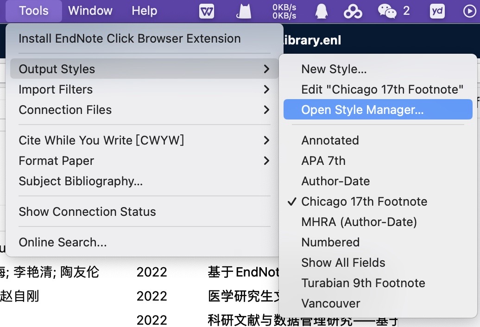Switch output style to APA 7th
This screenshot has width=480, height=327.
(x=323, y=161)
